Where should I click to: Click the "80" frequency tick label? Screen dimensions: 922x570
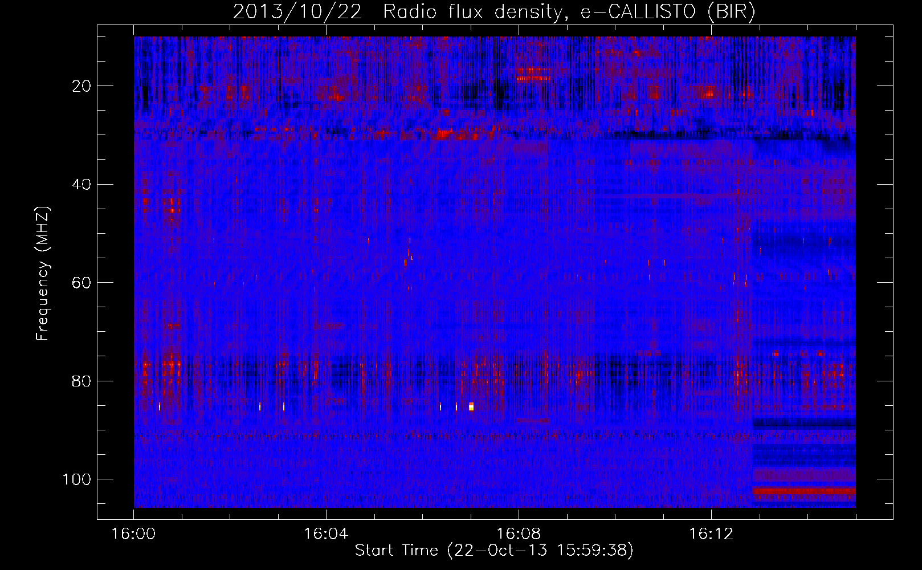(x=81, y=381)
